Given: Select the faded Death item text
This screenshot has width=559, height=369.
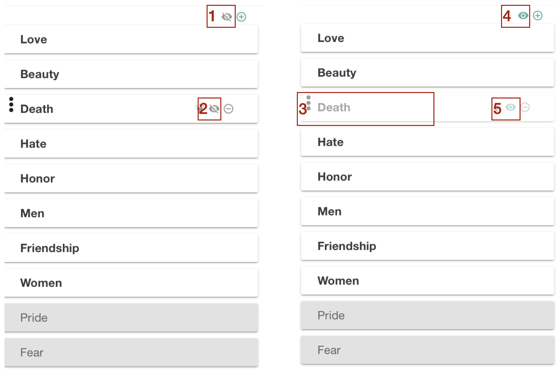Looking at the screenshot, I should [x=334, y=107].
